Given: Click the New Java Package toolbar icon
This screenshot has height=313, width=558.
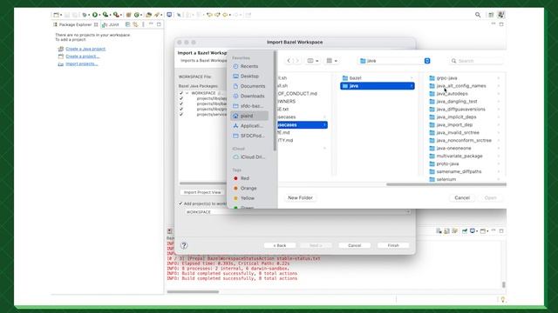Looking at the screenshot, I should (x=129, y=15).
